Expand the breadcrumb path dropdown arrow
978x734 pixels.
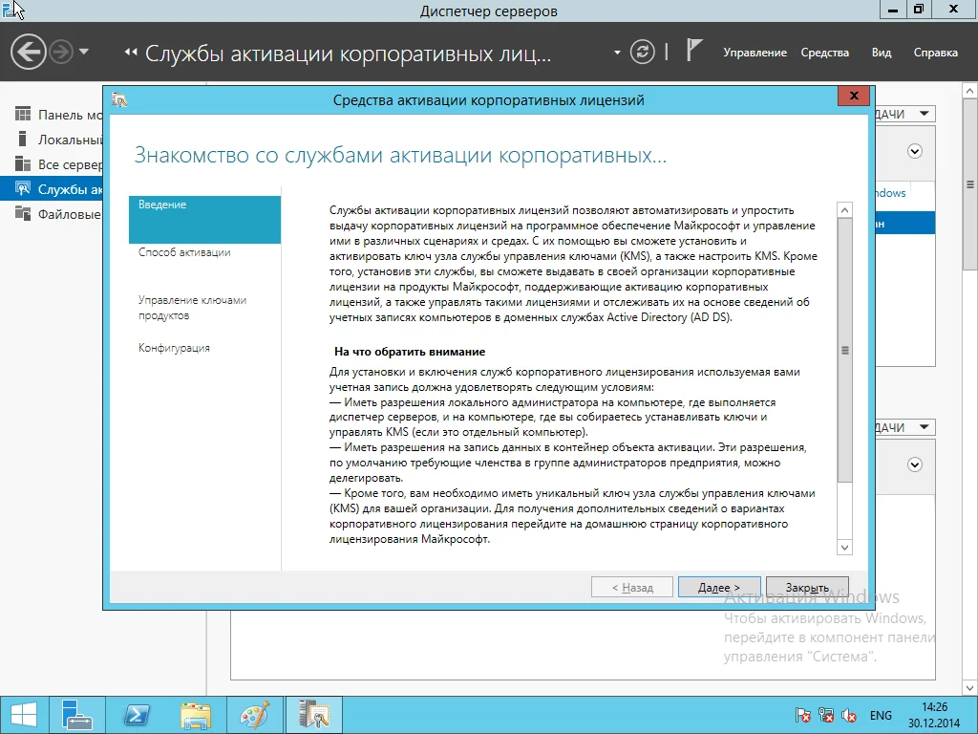pos(617,53)
